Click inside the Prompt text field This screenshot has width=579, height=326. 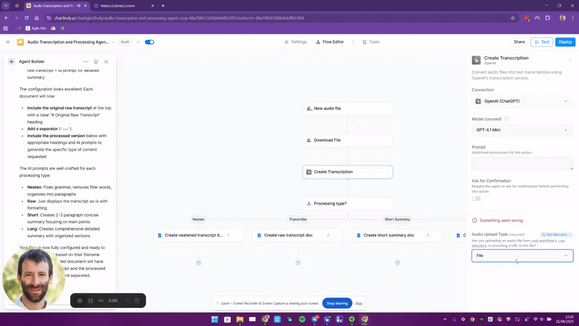[522, 163]
